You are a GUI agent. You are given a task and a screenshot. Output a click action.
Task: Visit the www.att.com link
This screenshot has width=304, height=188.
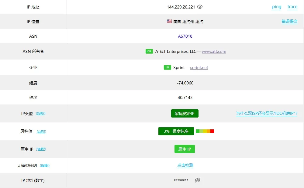pyautogui.click(x=214, y=52)
